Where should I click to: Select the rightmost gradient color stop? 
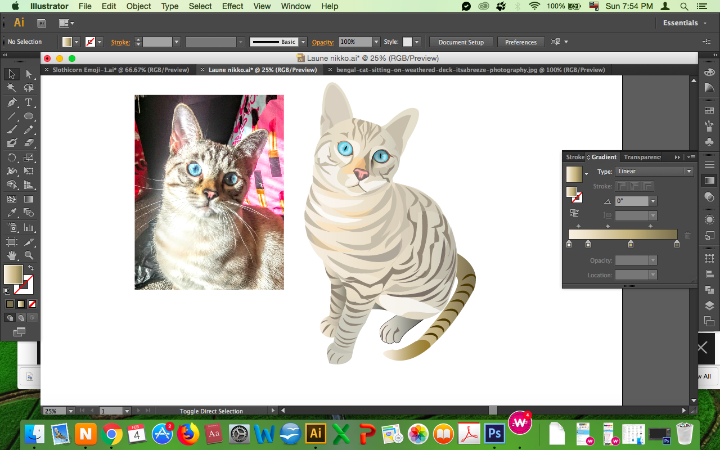coord(677,244)
